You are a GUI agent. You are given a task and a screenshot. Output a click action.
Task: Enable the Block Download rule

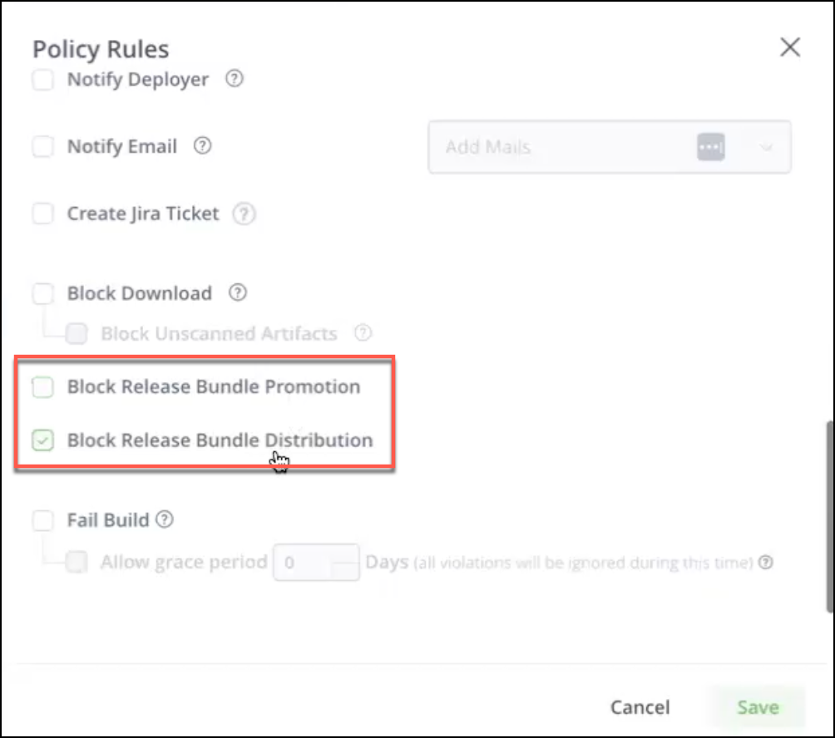(42, 293)
